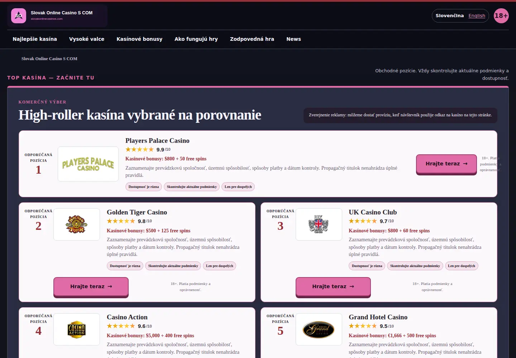Click Grand Hotel Casino title
The width and height of the screenshot is (516, 358).
(x=378, y=317)
